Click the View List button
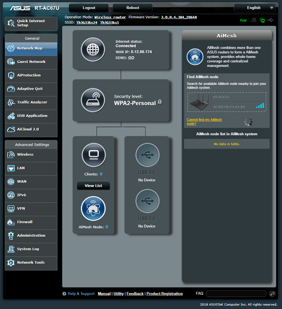Image resolution: width=282 pixels, height=309 pixels. 93,185
